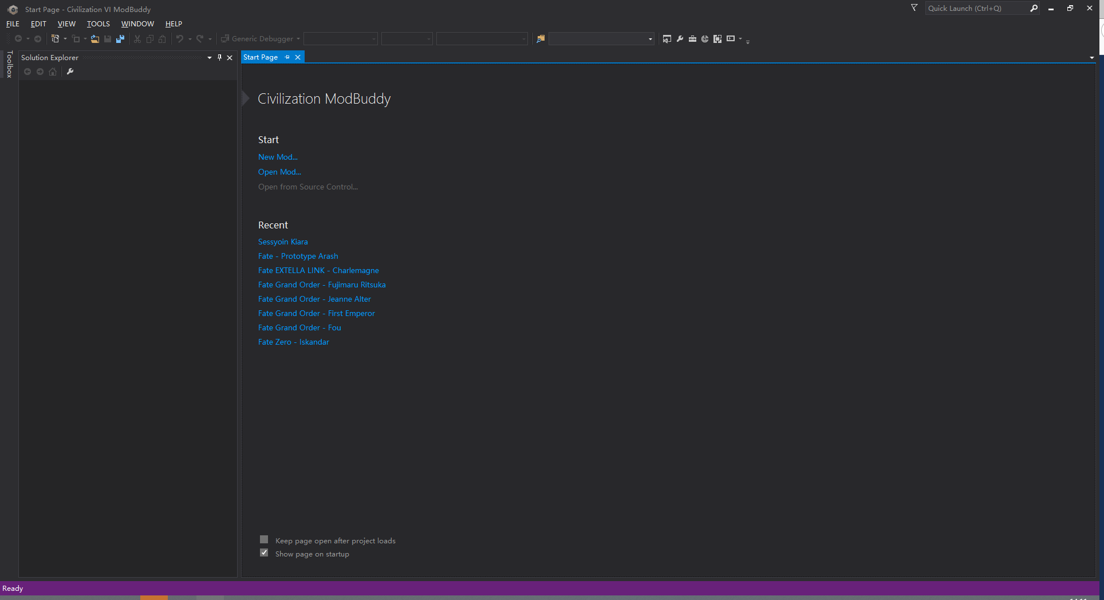Close the Start Page tab

pos(298,57)
